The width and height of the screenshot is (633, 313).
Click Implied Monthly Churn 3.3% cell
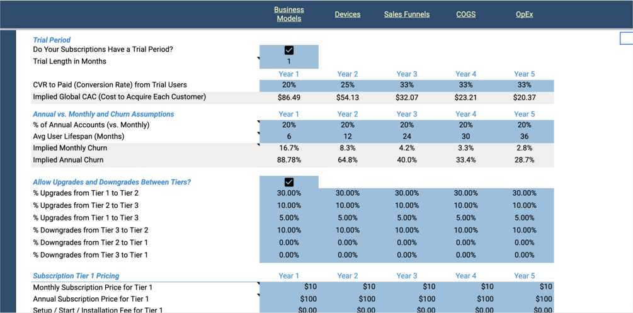pos(465,148)
